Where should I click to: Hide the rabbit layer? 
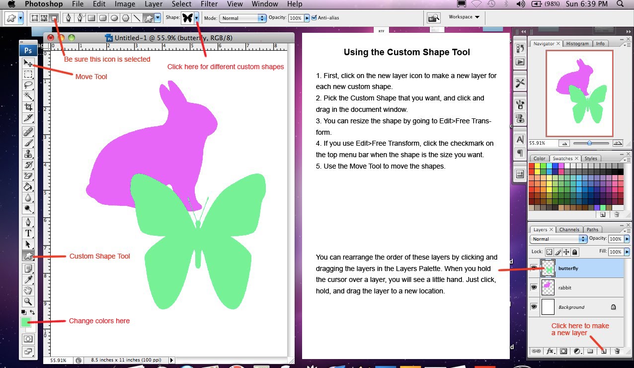click(534, 287)
